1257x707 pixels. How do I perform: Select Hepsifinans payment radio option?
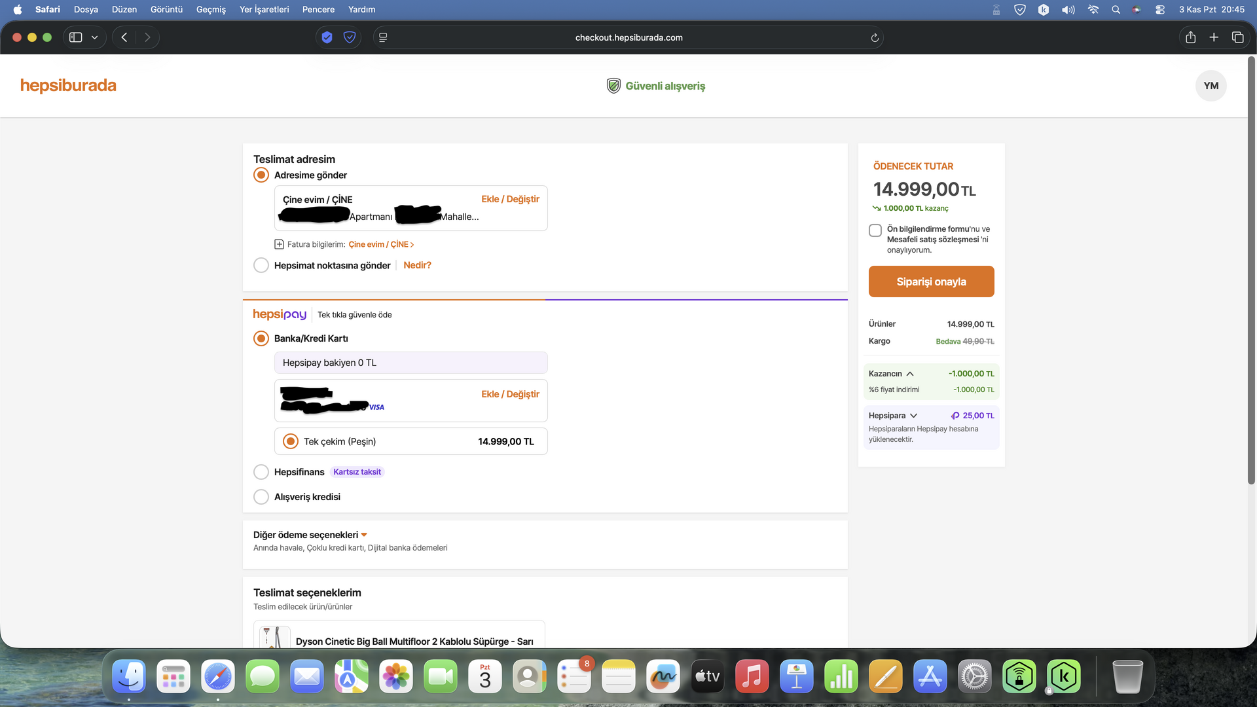pyautogui.click(x=261, y=472)
